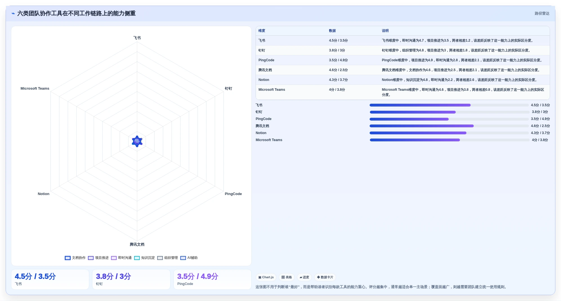Click the 飞书 axis label on radar chart
The height and width of the screenshot is (301, 561).
137,38
